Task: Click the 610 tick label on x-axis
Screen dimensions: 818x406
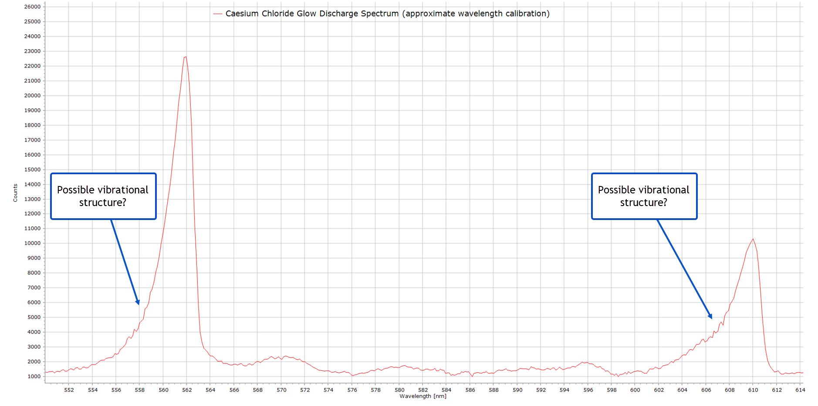Action: pyautogui.click(x=753, y=390)
